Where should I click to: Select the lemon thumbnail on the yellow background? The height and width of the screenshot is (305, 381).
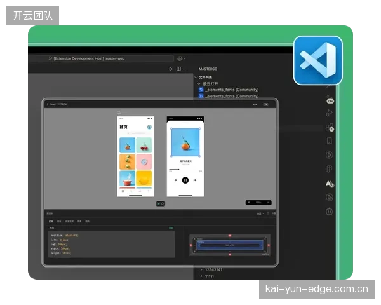(x=144, y=179)
